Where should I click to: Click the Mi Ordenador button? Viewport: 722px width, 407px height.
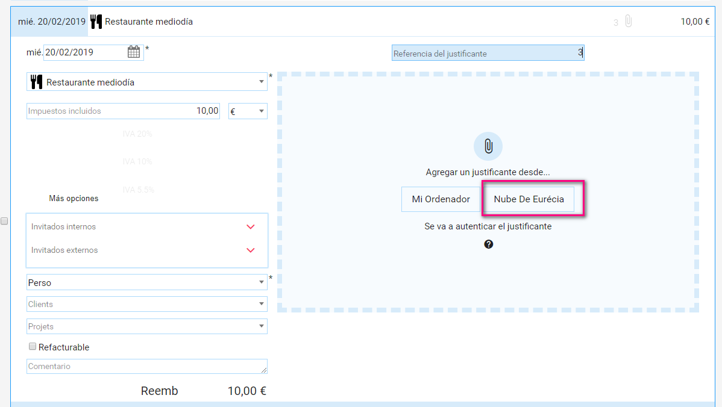[441, 199]
